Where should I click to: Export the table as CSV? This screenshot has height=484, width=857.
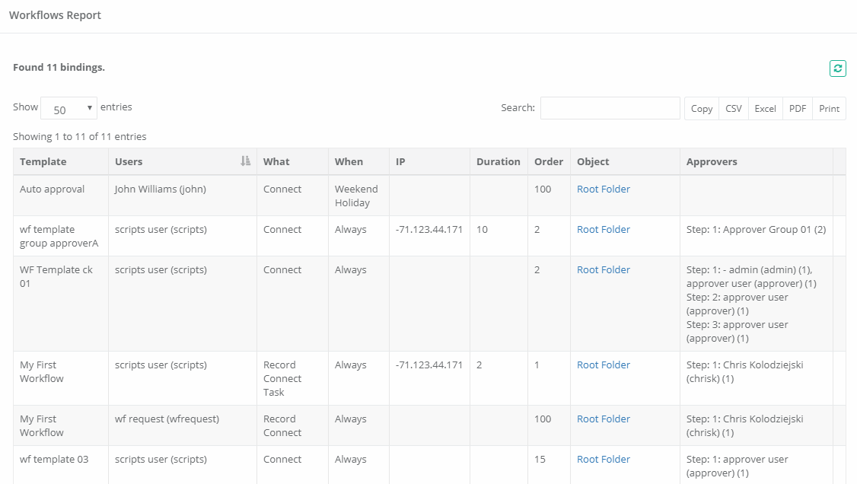coord(734,108)
